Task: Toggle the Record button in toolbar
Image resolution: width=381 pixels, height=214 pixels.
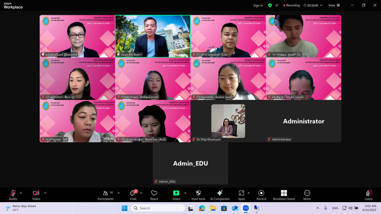Action: click(261, 195)
